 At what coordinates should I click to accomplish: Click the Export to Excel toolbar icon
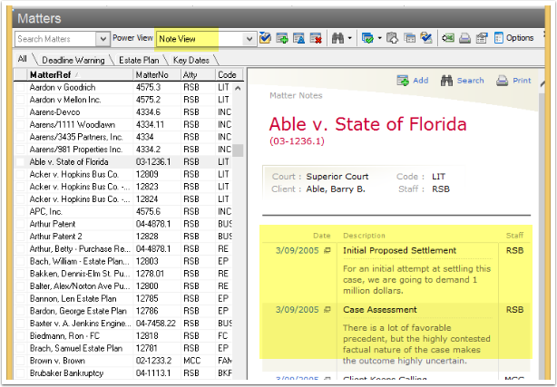click(x=448, y=38)
